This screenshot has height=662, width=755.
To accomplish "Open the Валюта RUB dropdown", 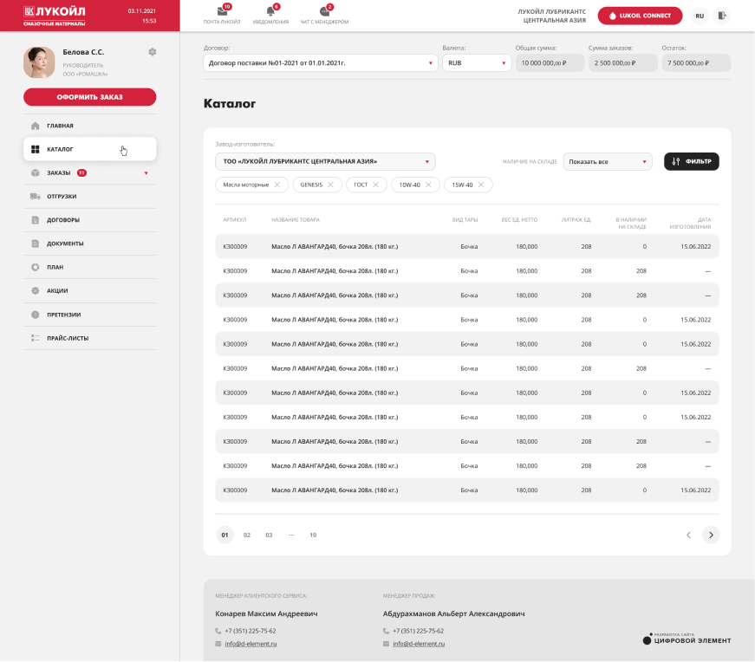I will click(x=476, y=63).
